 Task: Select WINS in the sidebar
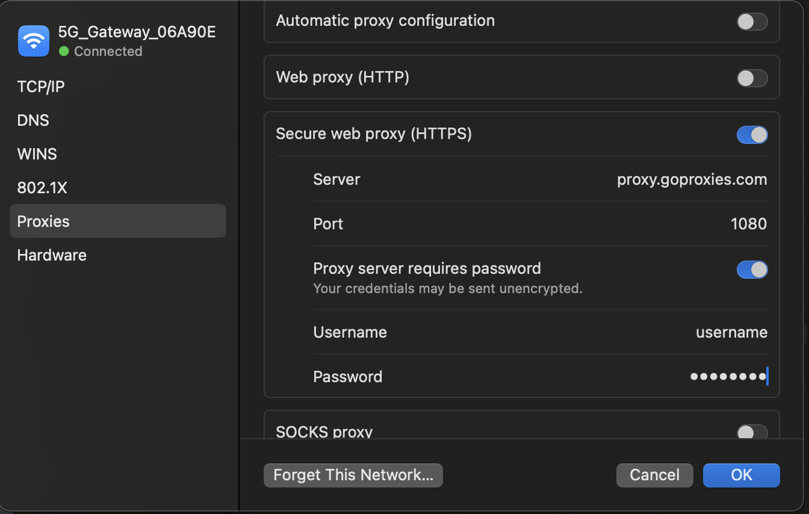37,154
